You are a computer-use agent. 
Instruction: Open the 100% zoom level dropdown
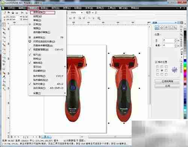pyautogui.click(x=82, y=12)
